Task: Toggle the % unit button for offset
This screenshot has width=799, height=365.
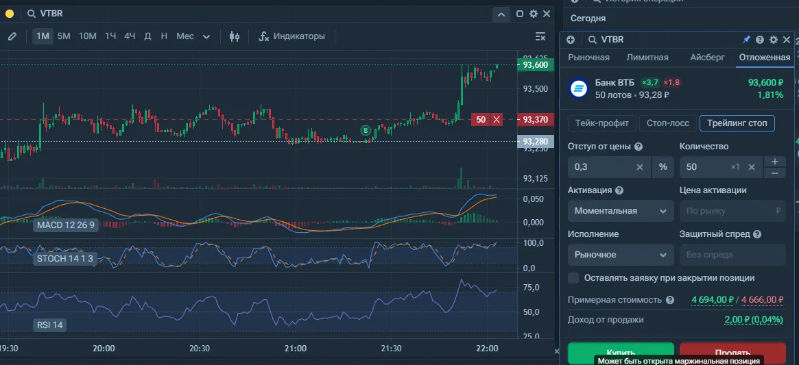Action: click(663, 167)
